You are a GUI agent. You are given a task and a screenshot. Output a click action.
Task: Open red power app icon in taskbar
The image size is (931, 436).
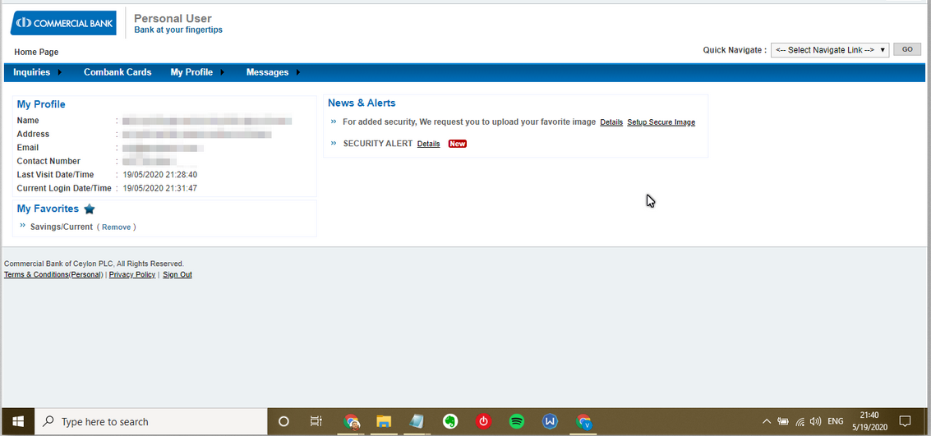pos(483,422)
